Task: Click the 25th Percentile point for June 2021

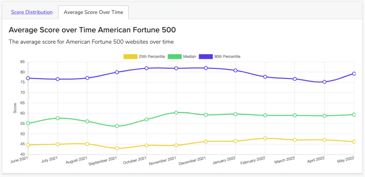Action: point(28,145)
